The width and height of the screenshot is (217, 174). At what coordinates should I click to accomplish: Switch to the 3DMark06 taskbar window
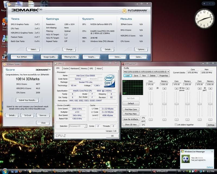(x=39, y=171)
